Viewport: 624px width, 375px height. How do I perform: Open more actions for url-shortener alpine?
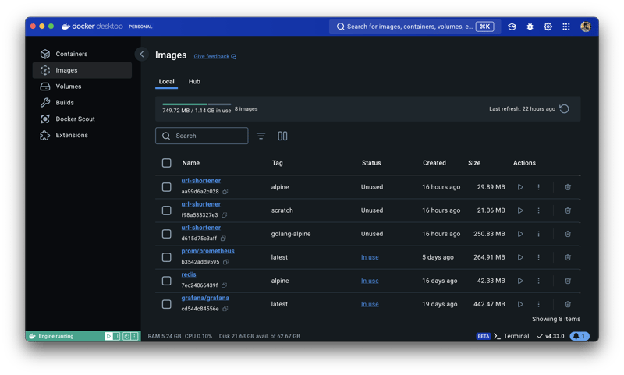(x=538, y=187)
